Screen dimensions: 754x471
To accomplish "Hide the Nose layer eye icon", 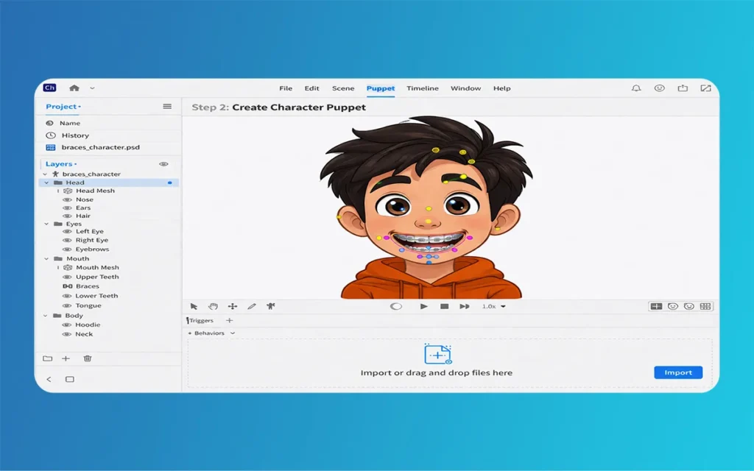I will coord(67,199).
